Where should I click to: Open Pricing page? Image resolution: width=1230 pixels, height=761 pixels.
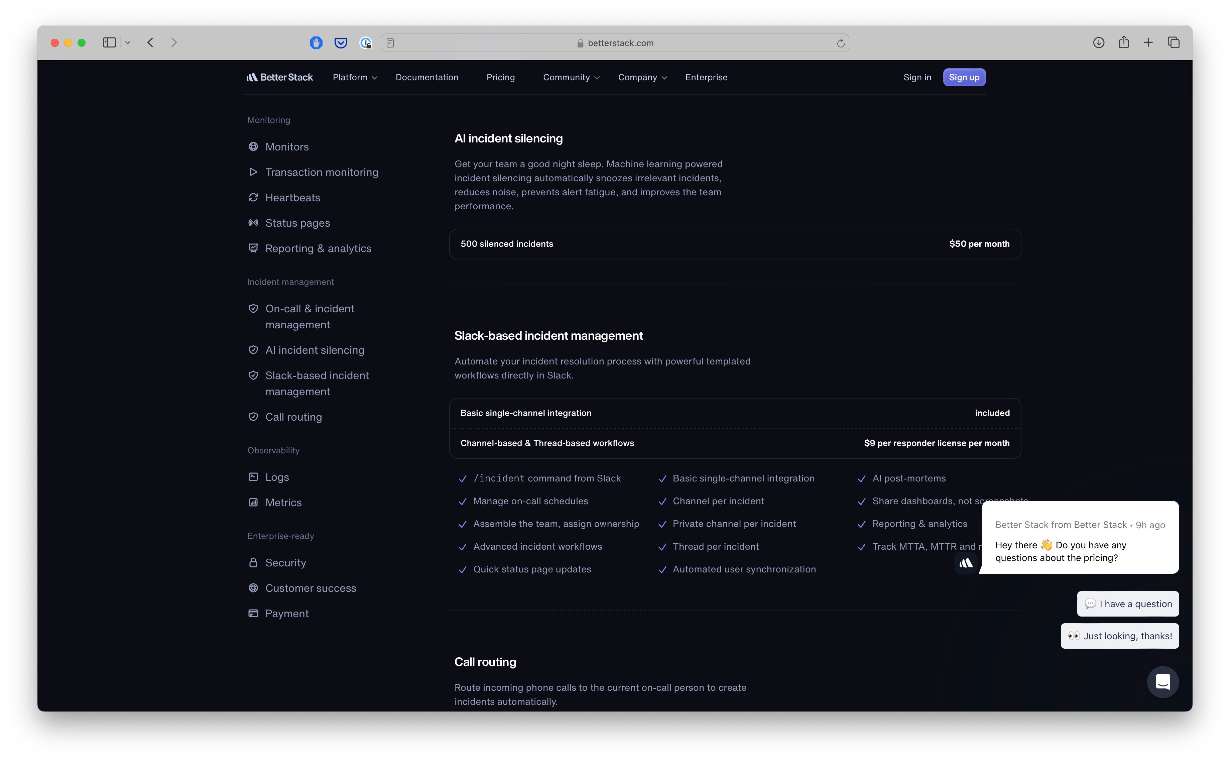click(x=501, y=77)
